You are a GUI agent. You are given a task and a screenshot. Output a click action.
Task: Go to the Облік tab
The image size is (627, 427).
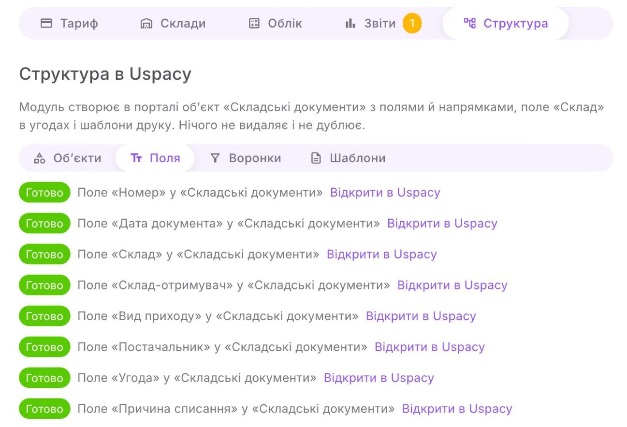coord(276,23)
